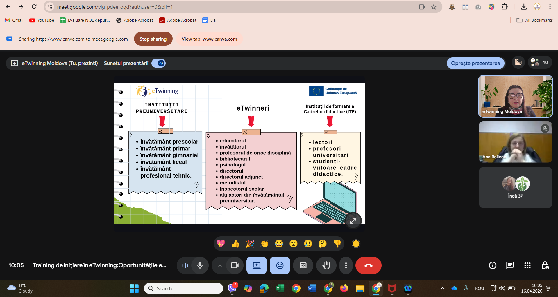Expand camera options chevron arrow
The image size is (558, 297).
(220, 265)
